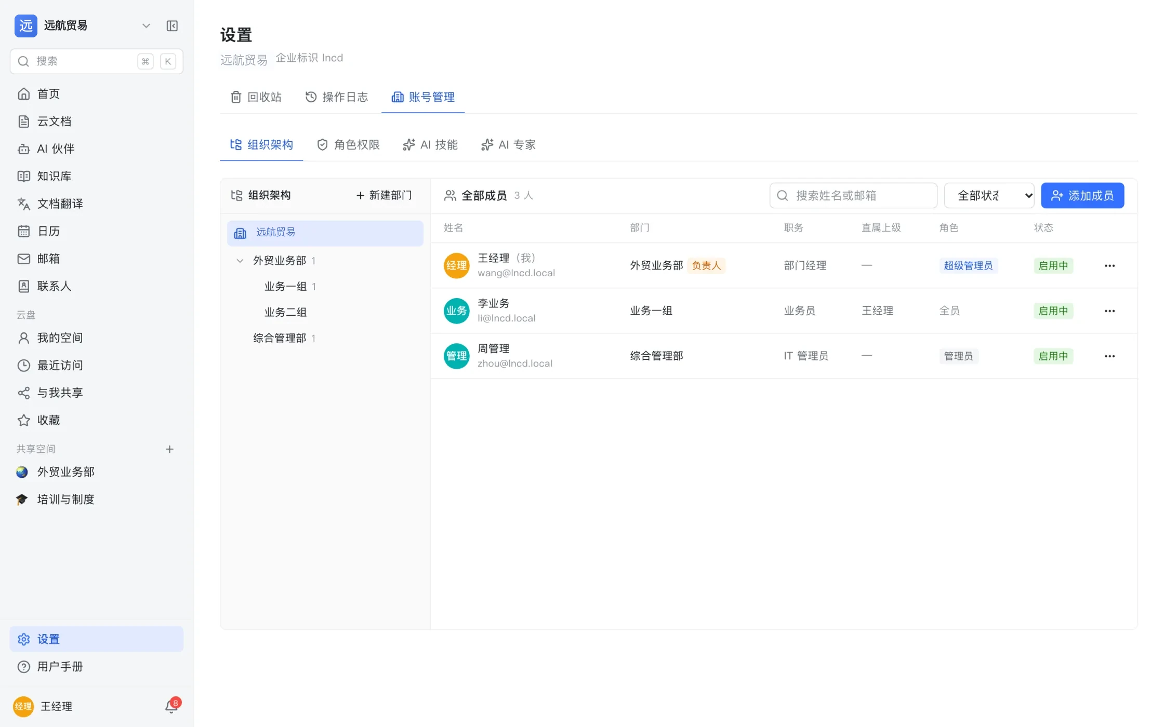Open 用户手册 user manual
The height and width of the screenshot is (727, 1164).
coord(97,667)
